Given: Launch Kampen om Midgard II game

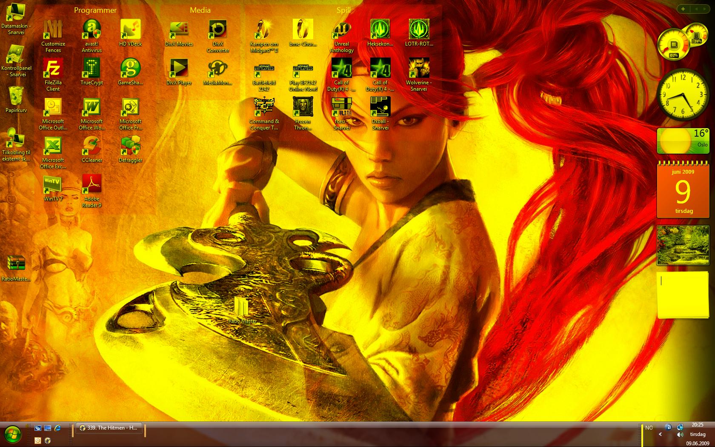Looking at the screenshot, I should [x=264, y=36].
